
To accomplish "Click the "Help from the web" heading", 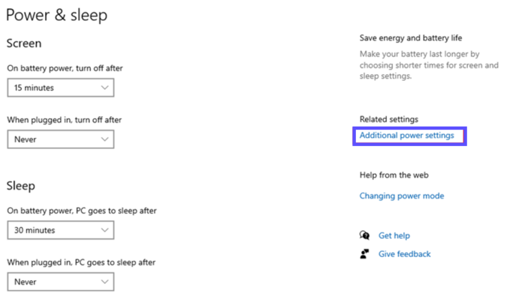I will (x=394, y=175).
